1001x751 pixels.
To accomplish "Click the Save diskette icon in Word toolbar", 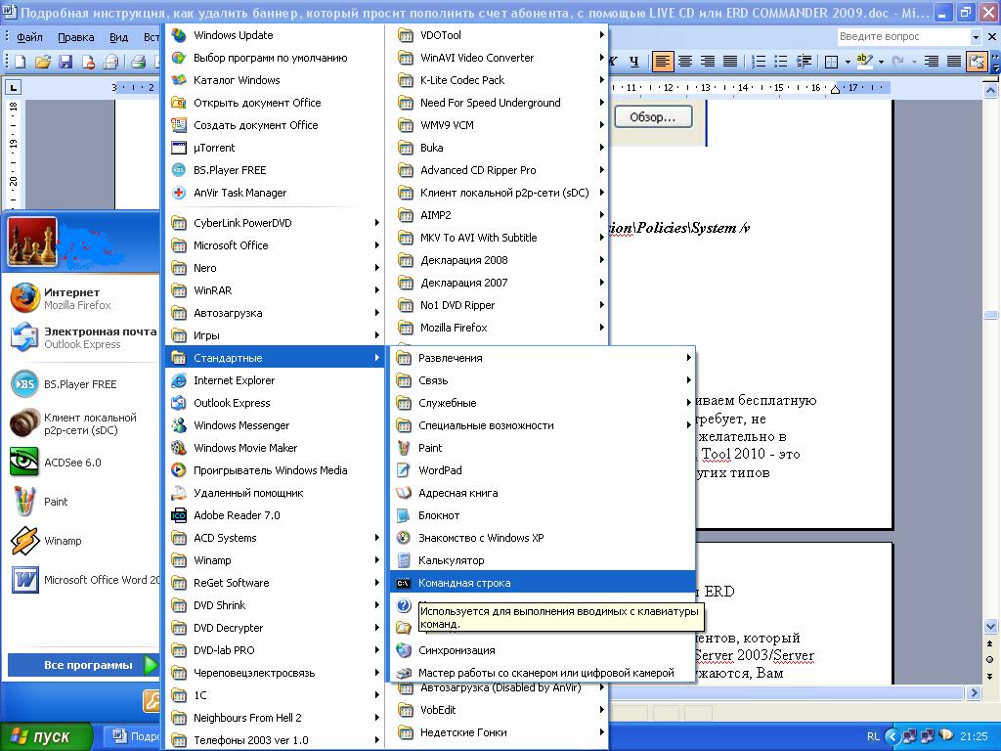I will (65, 62).
